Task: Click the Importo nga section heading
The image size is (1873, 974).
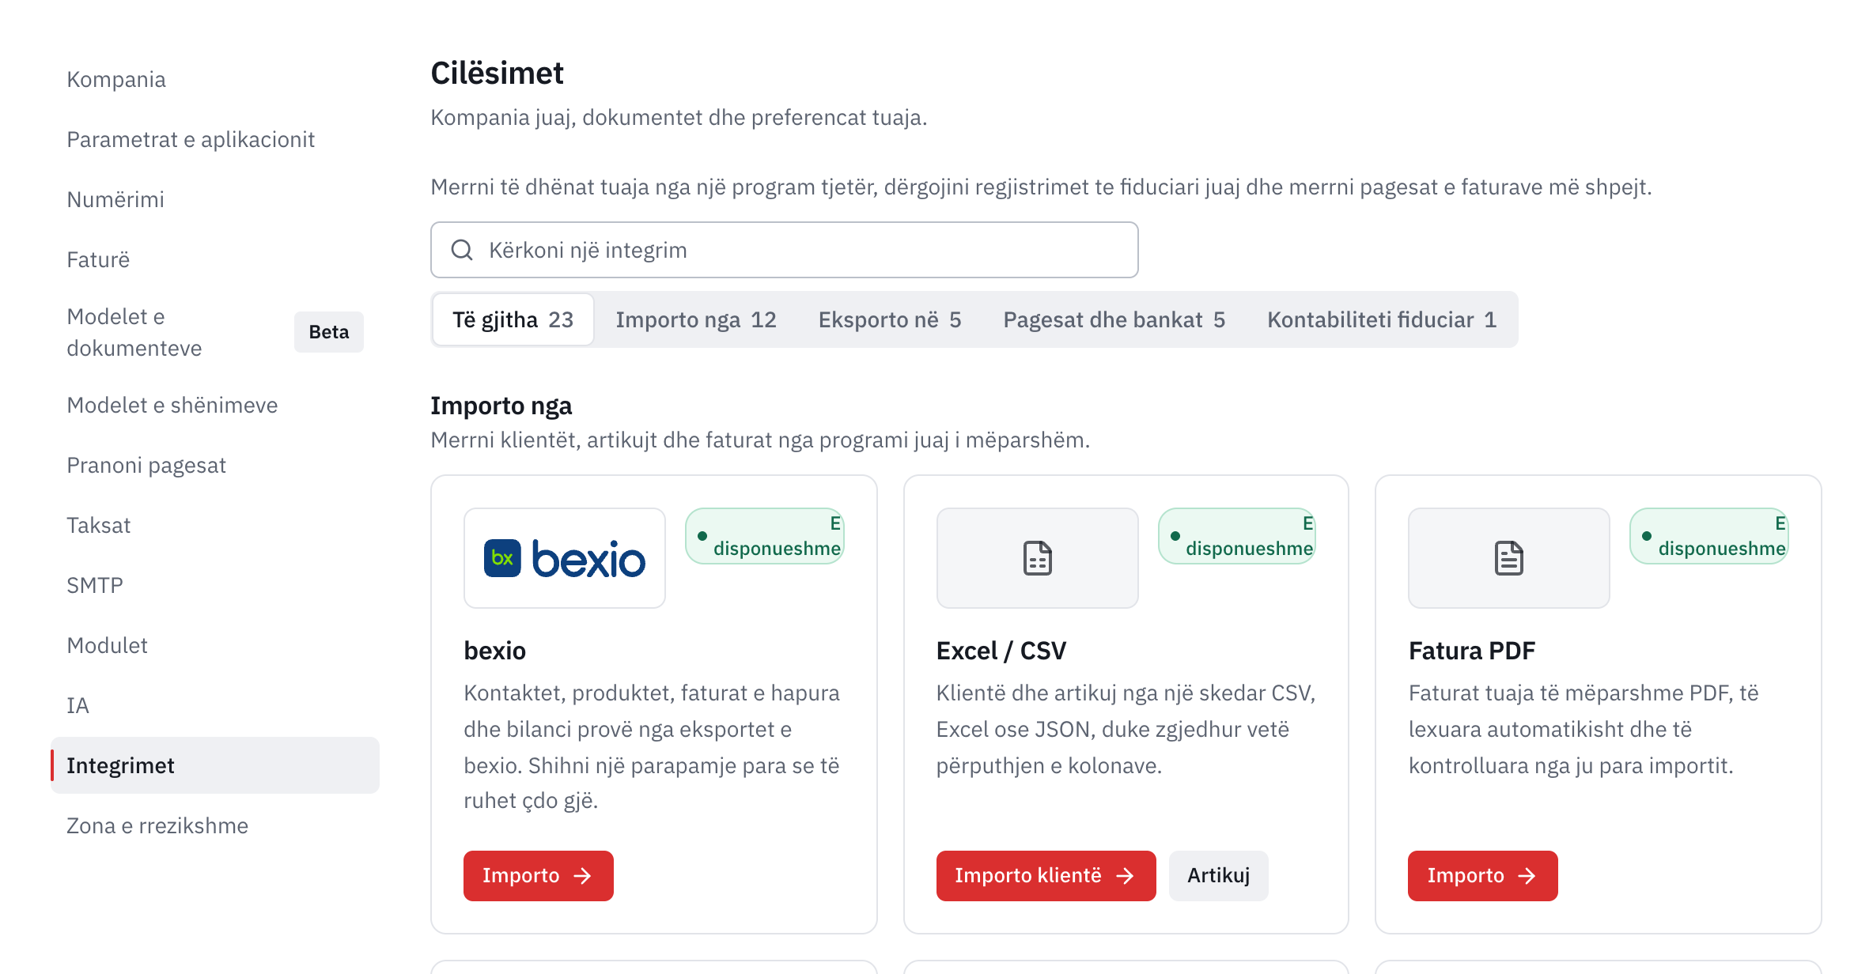Action: (x=501, y=406)
